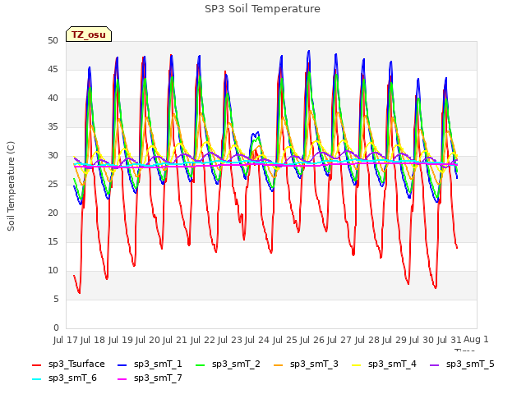Click the Jul 23 x-axis label

coord(230,340)
